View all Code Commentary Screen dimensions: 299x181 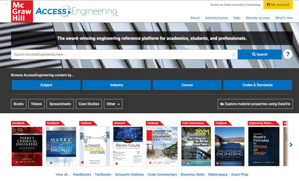(162, 175)
